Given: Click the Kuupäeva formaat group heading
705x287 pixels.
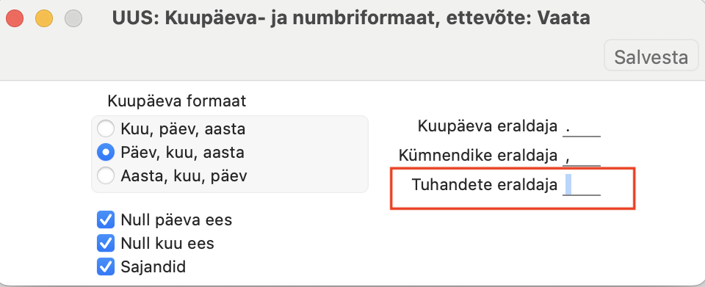Looking at the screenshot, I should 177,101.
